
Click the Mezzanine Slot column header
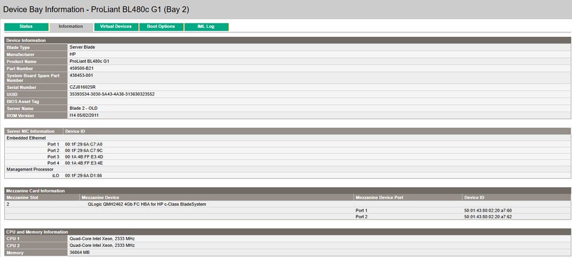pyautogui.click(x=22, y=197)
